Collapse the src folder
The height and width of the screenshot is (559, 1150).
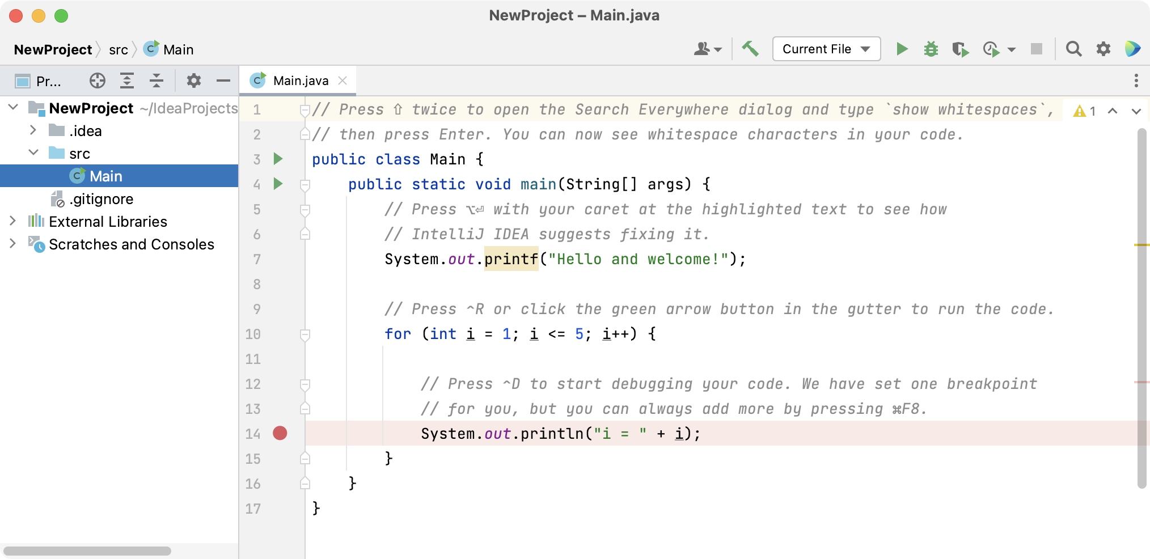pyautogui.click(x=33, y=153)
